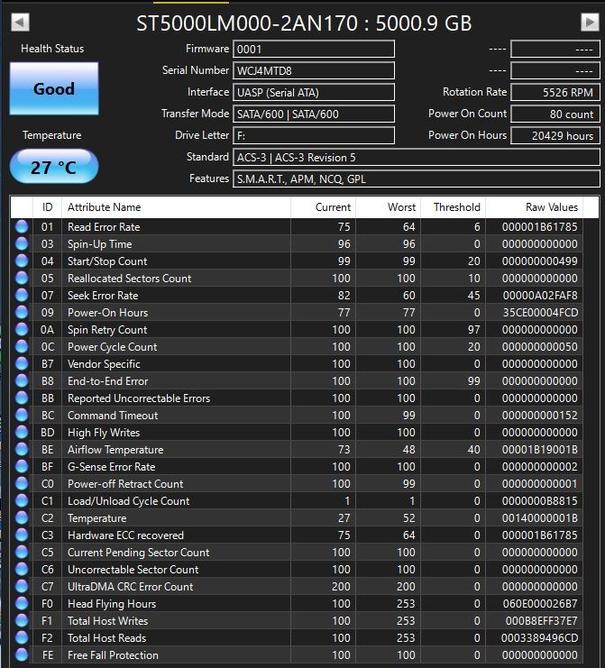This screenshot has width=605, height=668.
Task: Click the status orb for Load/Unload Cycle Count
Action: pos(22,501)
